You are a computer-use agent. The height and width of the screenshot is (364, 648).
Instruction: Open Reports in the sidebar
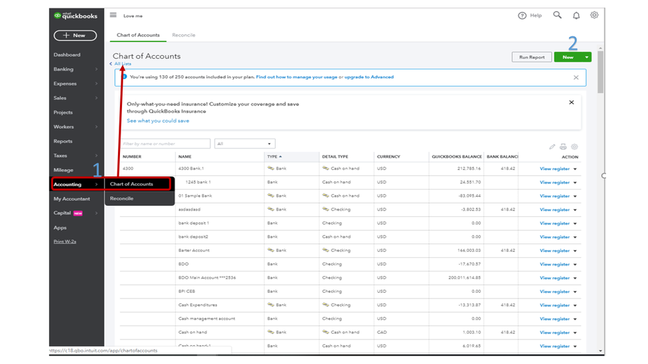click(x=63, y=141)
